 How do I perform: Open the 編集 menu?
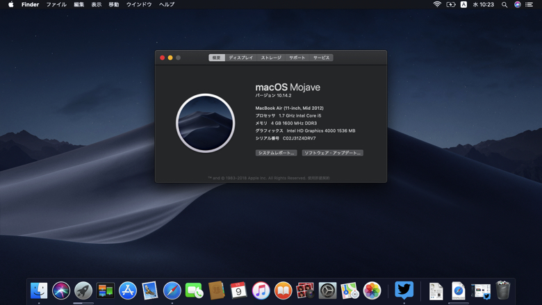click(79, 4)
